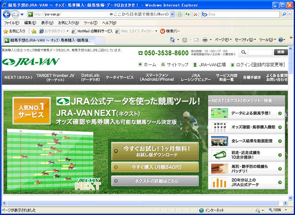Viewport: 295px width, 215px height.
Task: Click the 馬別・騎手別の戦績もバッチリ! row
Action: pyautogui.click(x=247, y=169)
